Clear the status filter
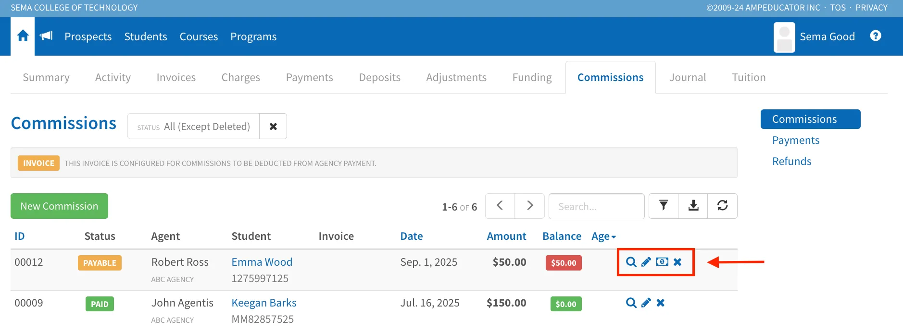The height and width of the screenshot is (330, 903). 273,126
